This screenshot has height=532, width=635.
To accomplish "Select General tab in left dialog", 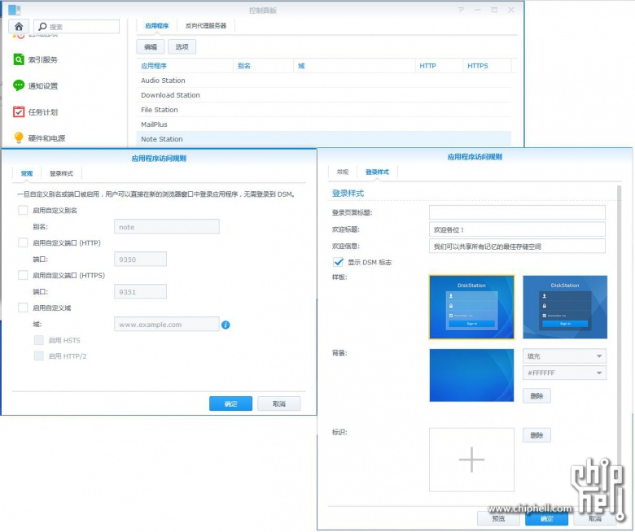I will click(x=27, y=173).
